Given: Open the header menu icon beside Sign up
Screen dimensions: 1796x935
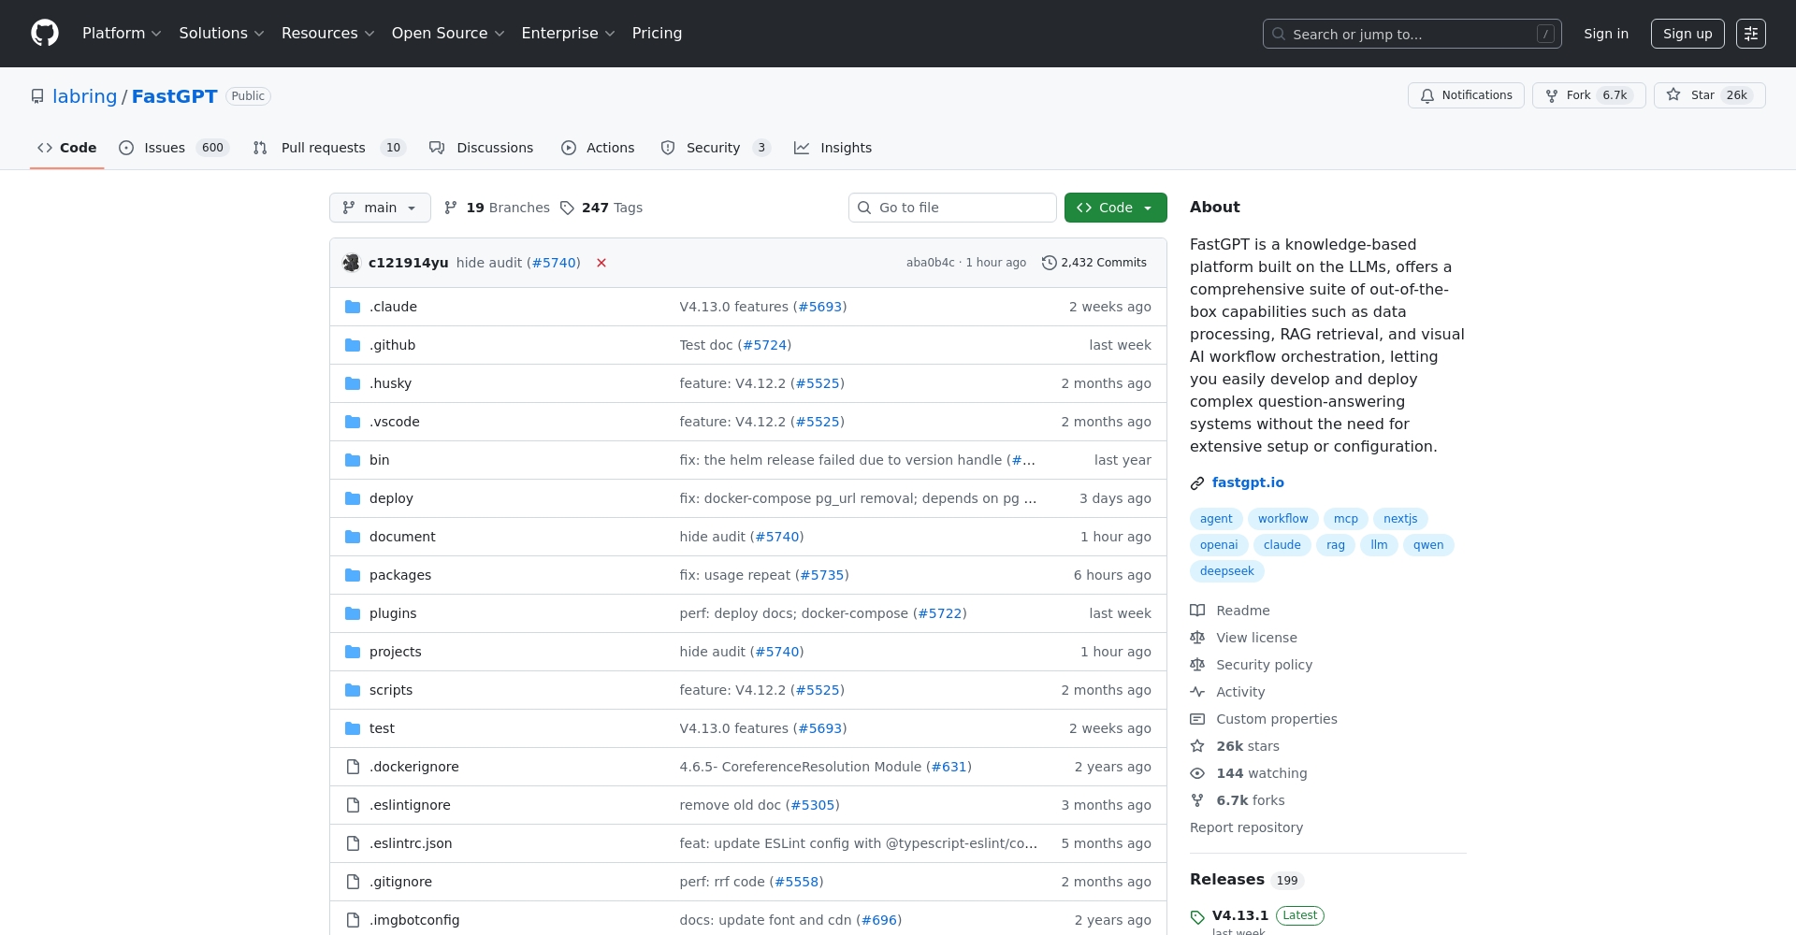Looking at the screenshot, I should tap(1750, 34).
